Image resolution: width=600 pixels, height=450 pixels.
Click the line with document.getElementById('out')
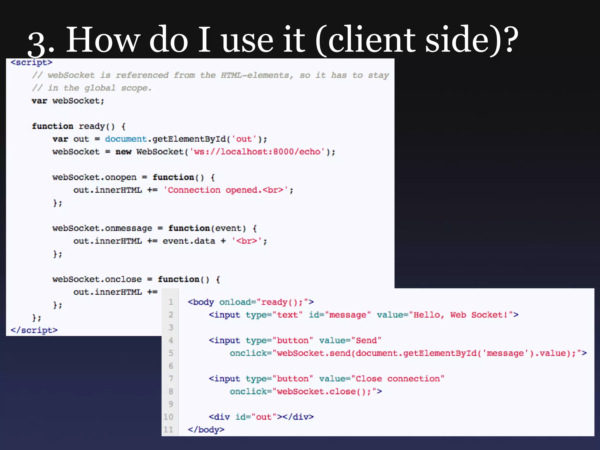pos(160,139)
